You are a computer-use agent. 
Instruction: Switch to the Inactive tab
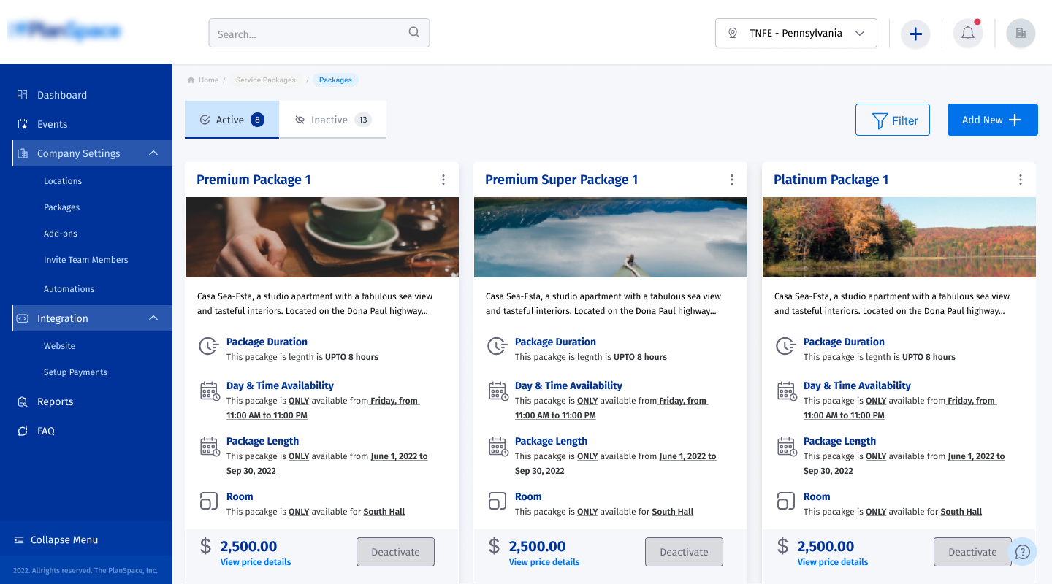click(x=333, y=120)
